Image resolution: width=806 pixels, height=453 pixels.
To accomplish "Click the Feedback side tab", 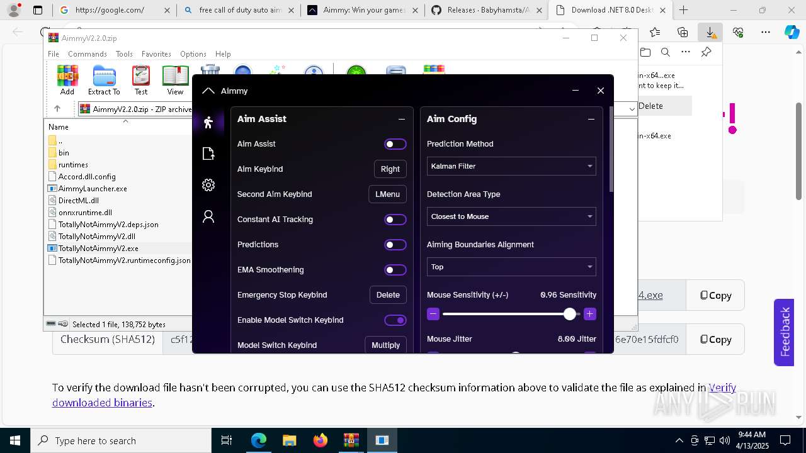I will coord(784,332).
